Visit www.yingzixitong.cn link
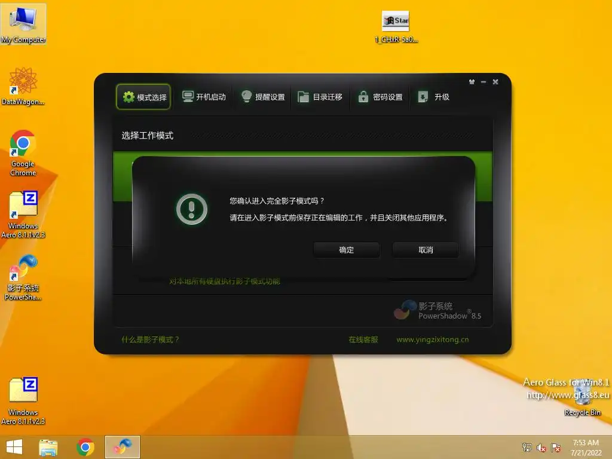 tap(433, 339)
